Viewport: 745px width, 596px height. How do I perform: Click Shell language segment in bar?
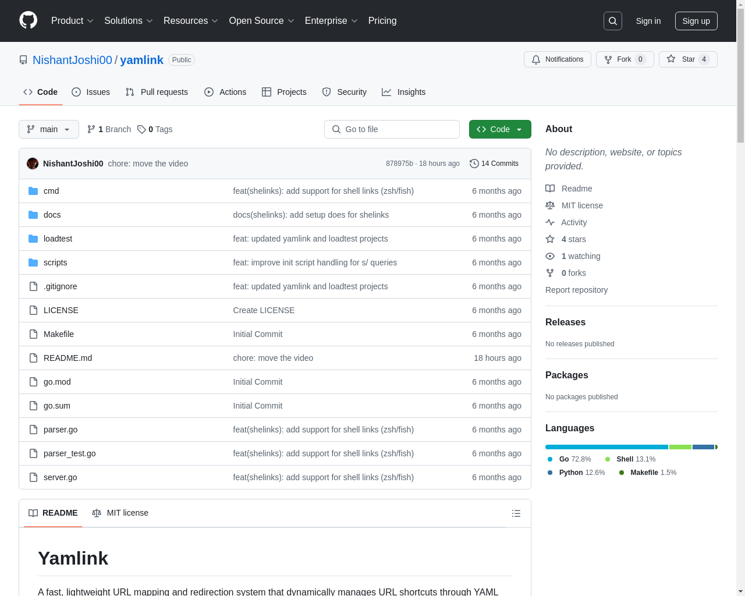click(x=680, y=447)
